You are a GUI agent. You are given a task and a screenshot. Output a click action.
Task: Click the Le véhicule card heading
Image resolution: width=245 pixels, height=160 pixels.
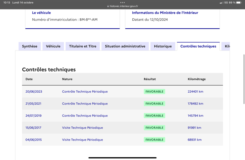[41, 13]
